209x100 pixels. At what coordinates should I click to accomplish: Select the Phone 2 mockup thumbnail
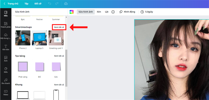[23, 38]
